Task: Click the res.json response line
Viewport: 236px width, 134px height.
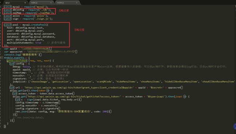Action: point(64,112)
